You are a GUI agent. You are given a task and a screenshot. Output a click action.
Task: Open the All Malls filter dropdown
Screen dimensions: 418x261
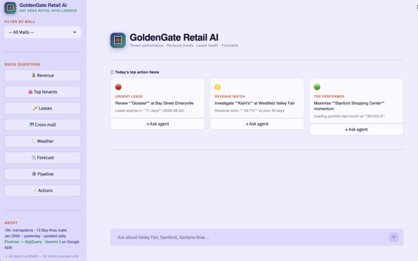click(43, 32)
